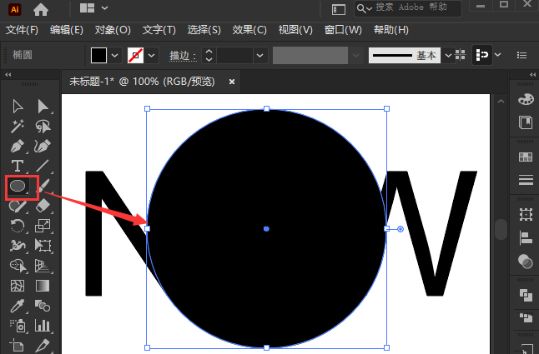Open the 选择(S) menu
Screen dimensions: 539x354
204,30
